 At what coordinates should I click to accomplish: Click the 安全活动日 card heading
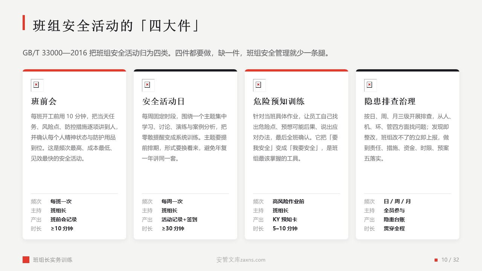tap(163, 102)
